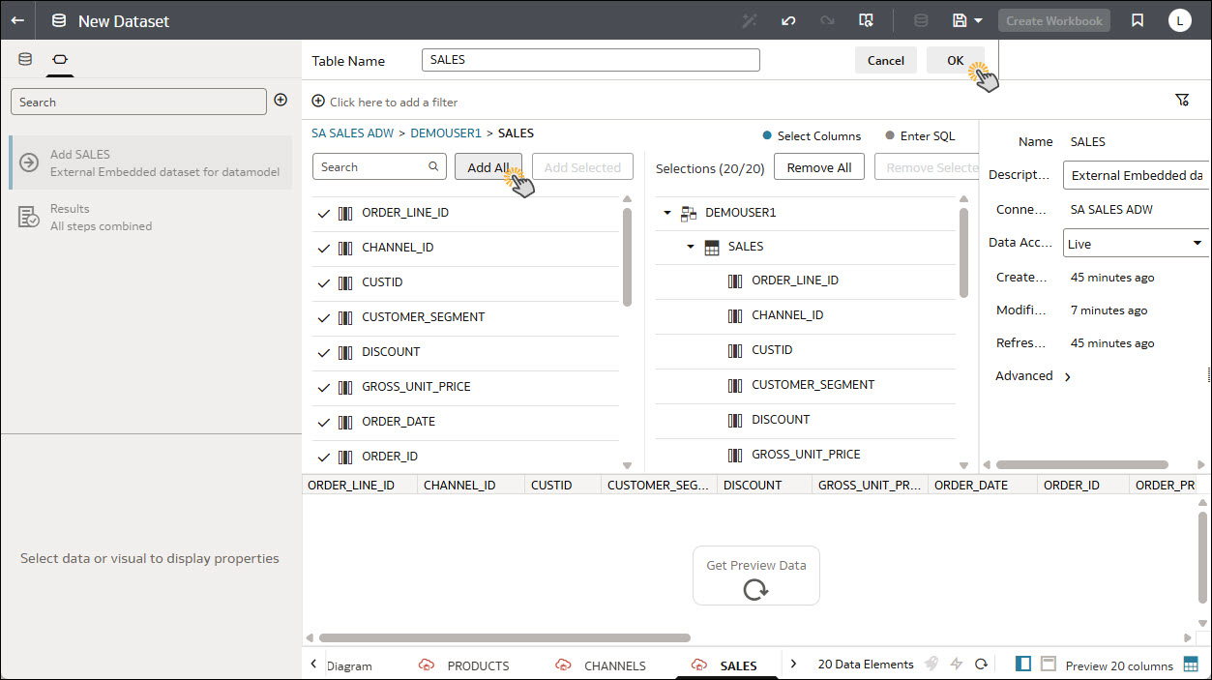Screen dimensions: 1212x680
Task: Open SA SALES ADW breadcrumb
Action: pyautogui.click(x=353, y=133)
